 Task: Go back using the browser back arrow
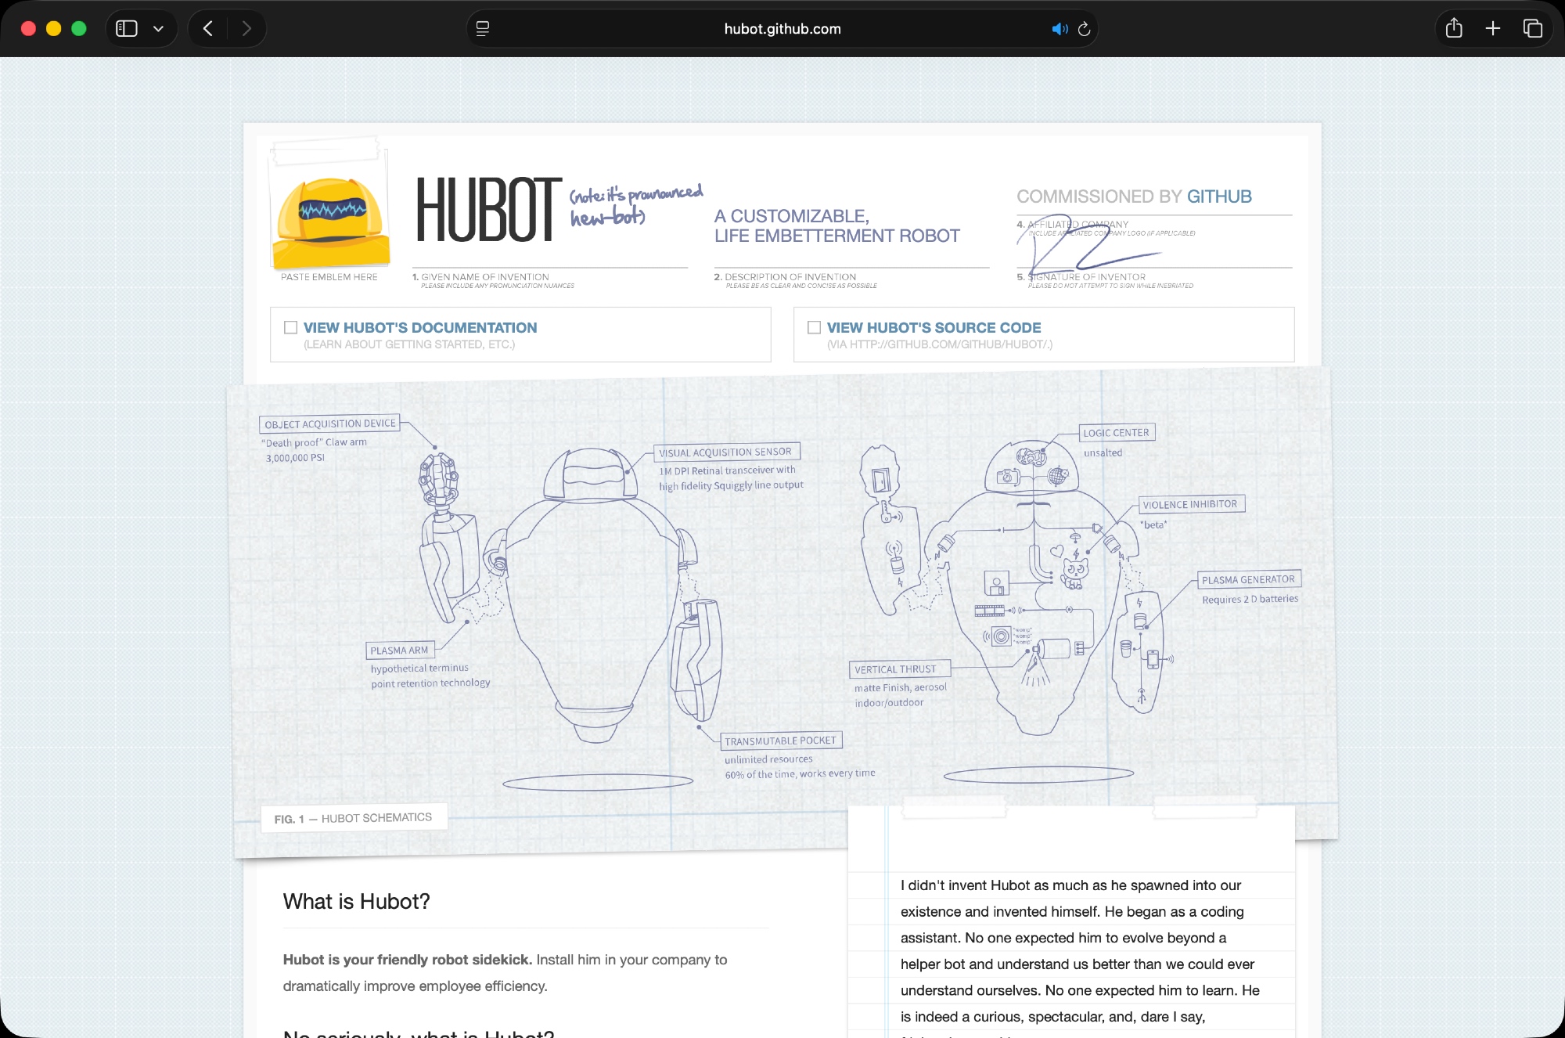coord(208,29)
